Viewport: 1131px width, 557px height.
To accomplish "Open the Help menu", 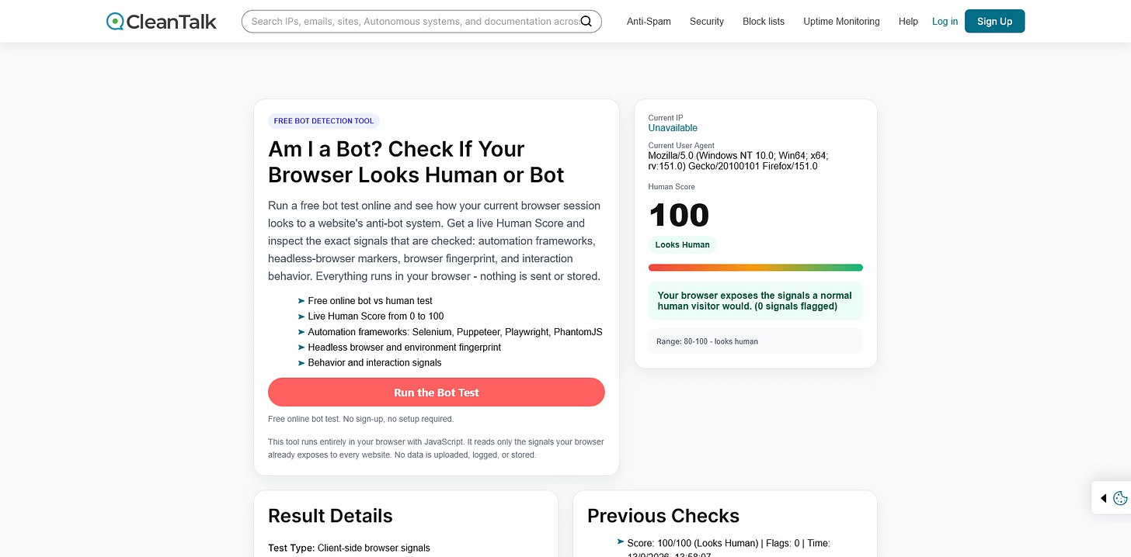I will coord(908,22).
